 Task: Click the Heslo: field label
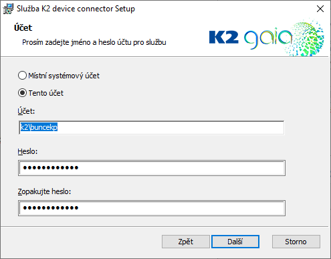27,151
